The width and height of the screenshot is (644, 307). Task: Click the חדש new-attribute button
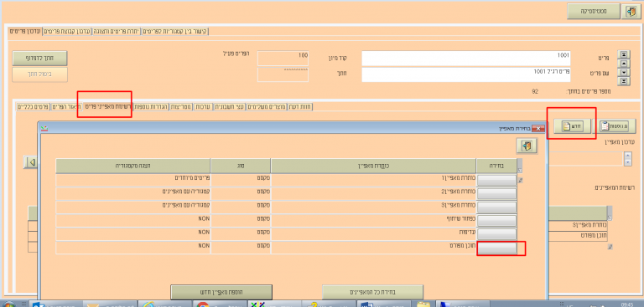pos(572,126)
